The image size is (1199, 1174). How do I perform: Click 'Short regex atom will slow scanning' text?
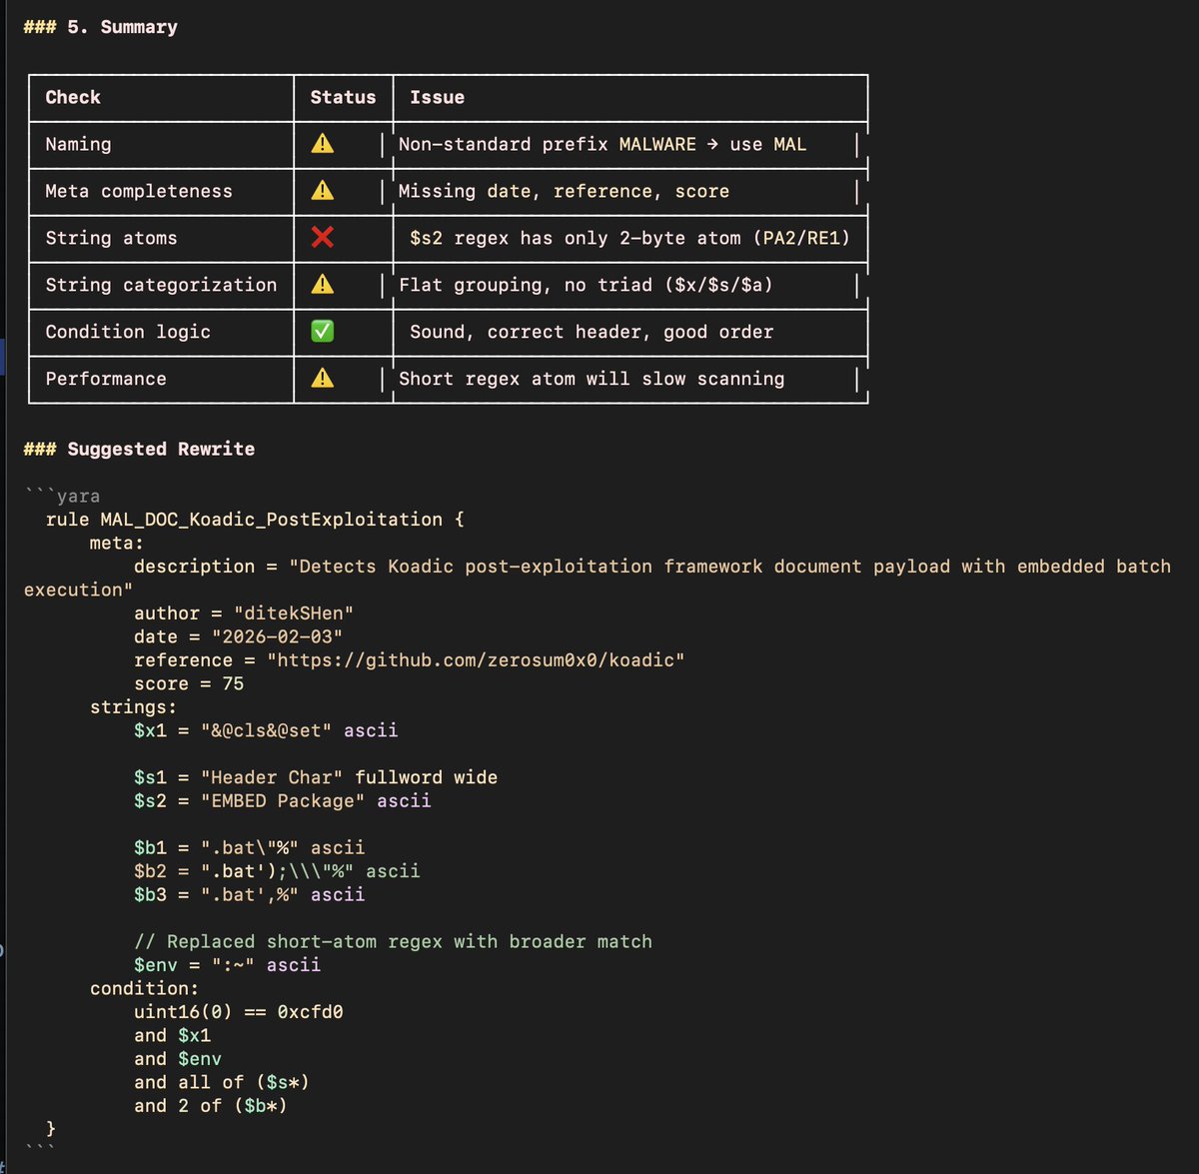592,379
